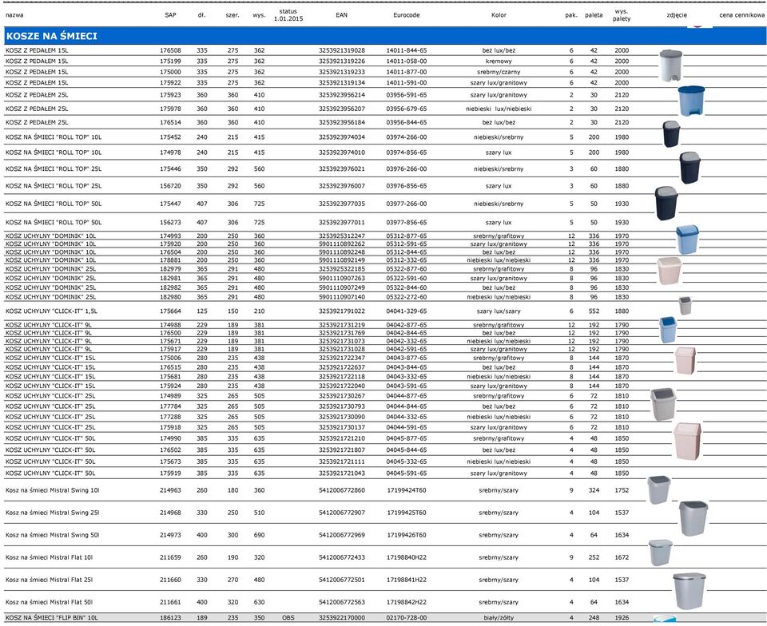Click the 'nazwa' column header
This screenshot has width=767, height=626.
click(x=14, y=15)
